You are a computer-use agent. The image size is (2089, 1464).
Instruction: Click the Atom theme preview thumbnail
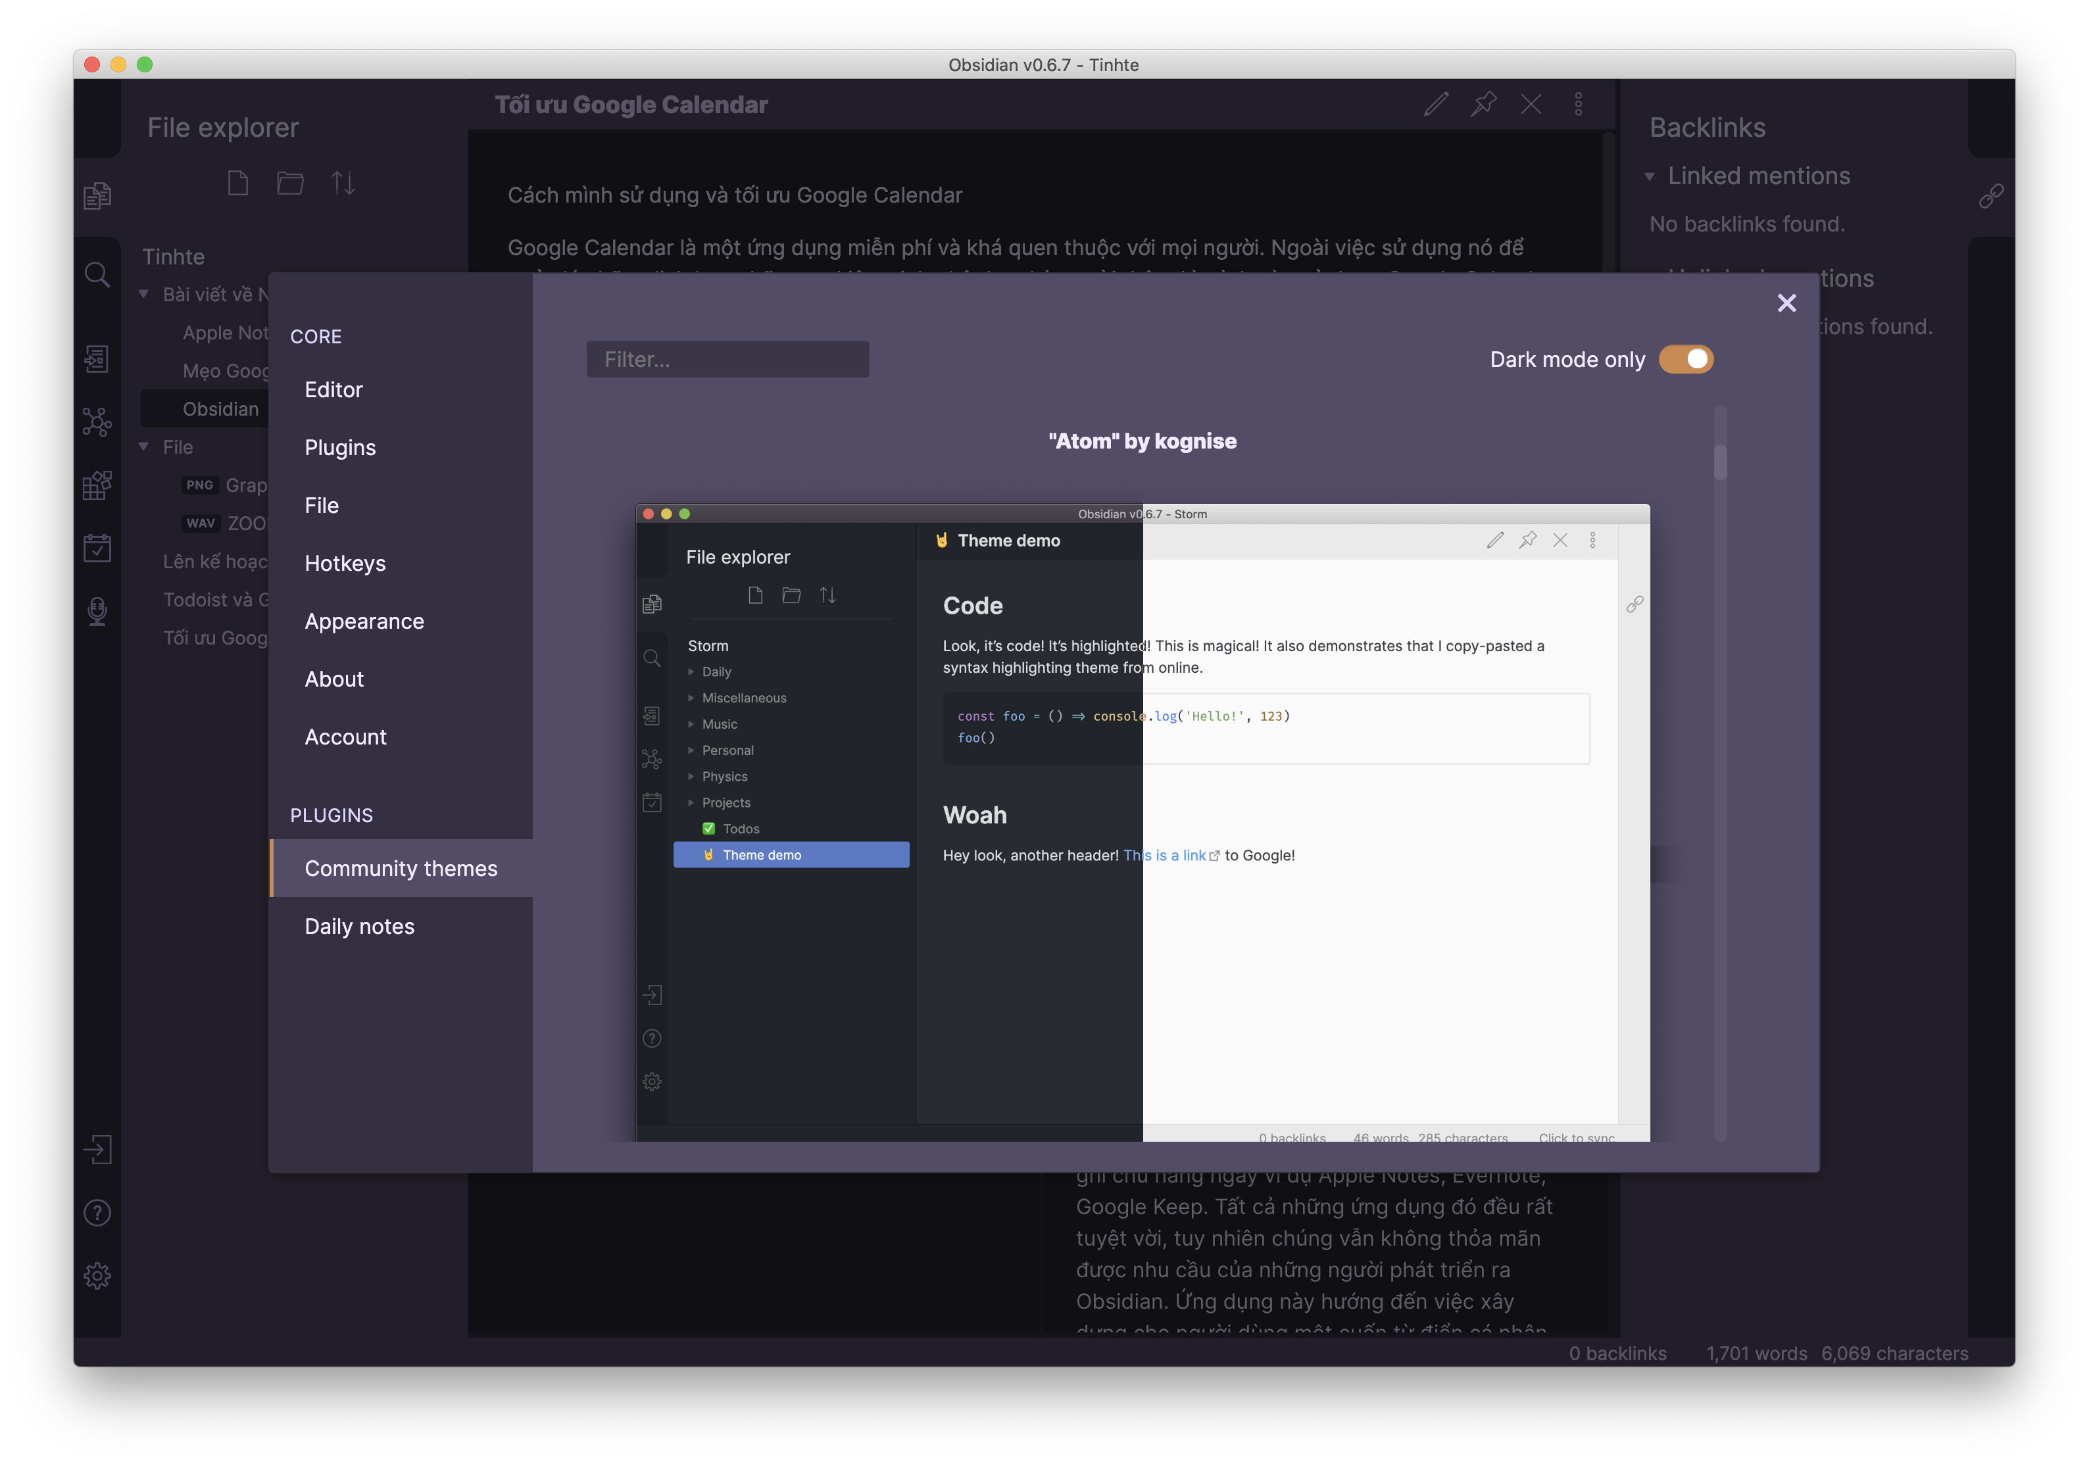[x=1142, y=823]
